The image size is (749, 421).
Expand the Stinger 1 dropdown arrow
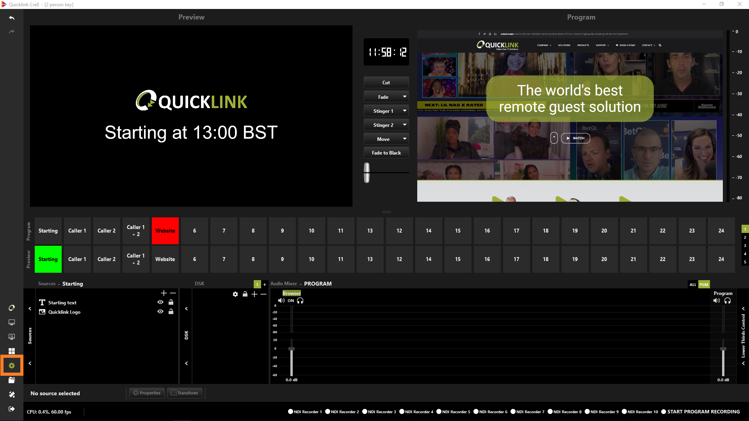[405, 111]
